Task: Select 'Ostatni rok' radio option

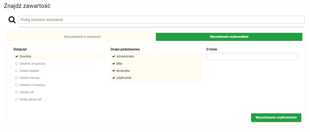Action: pos(27,92)
